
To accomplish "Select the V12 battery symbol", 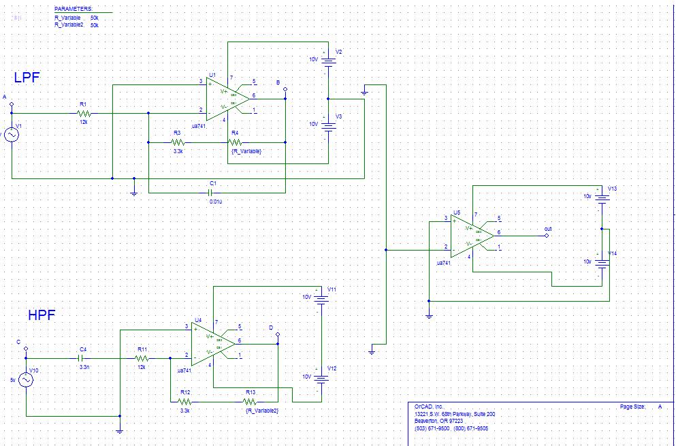I will click(321, 380).
